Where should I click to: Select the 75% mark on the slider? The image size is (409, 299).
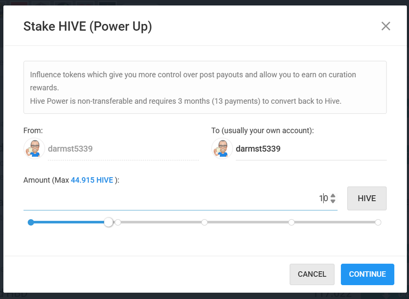(x=291, y=222)
